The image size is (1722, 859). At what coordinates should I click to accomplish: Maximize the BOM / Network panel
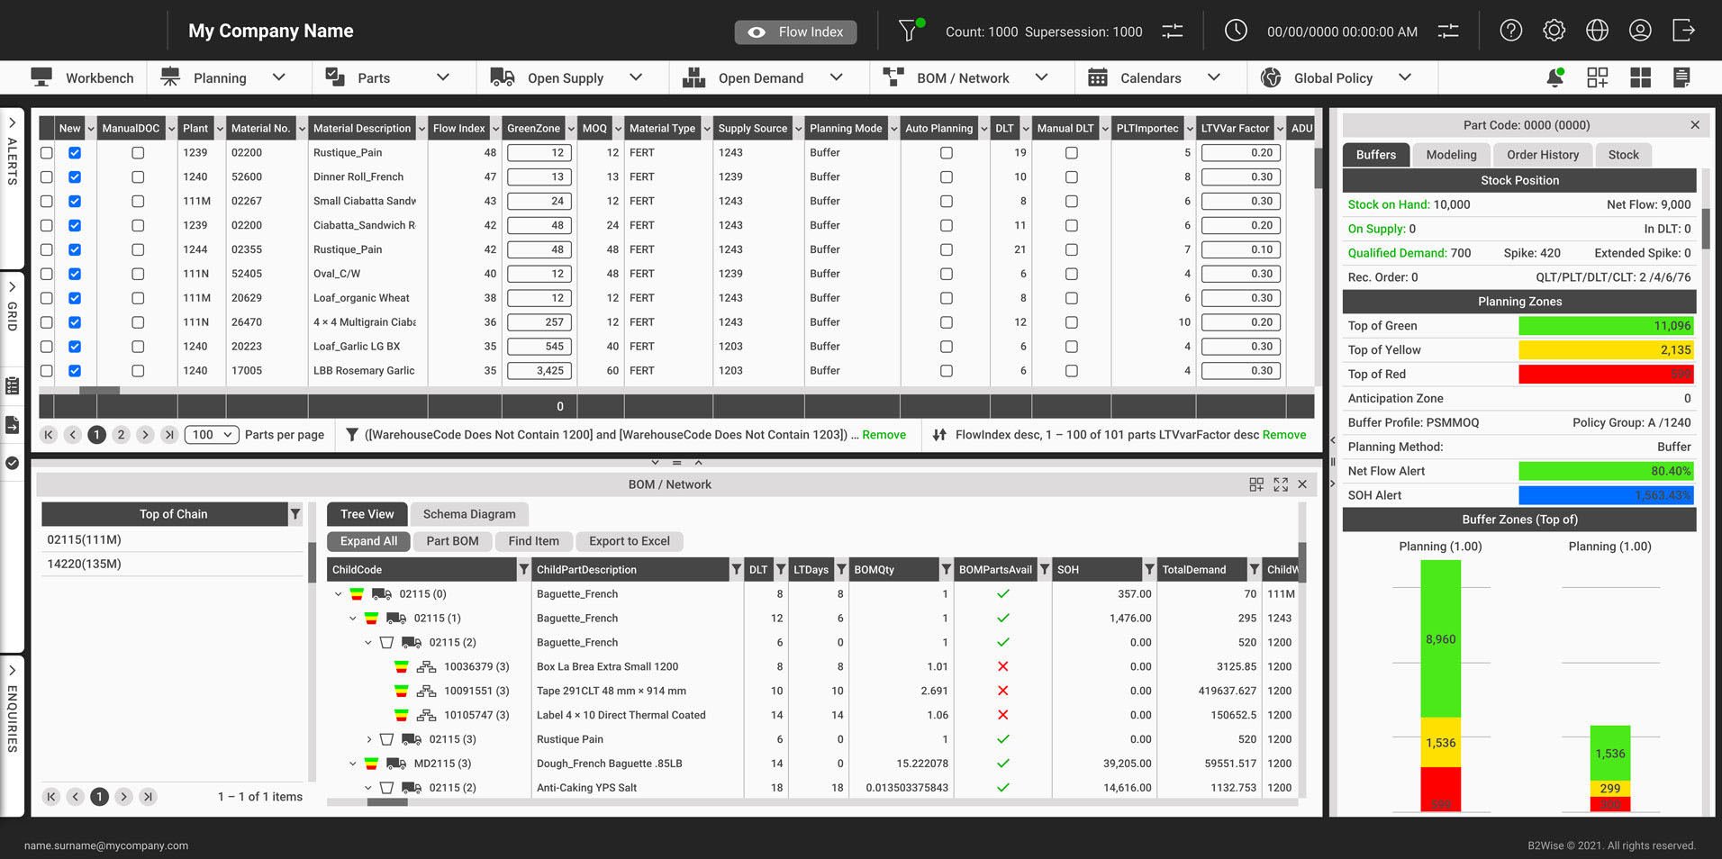pos(1281,484)
